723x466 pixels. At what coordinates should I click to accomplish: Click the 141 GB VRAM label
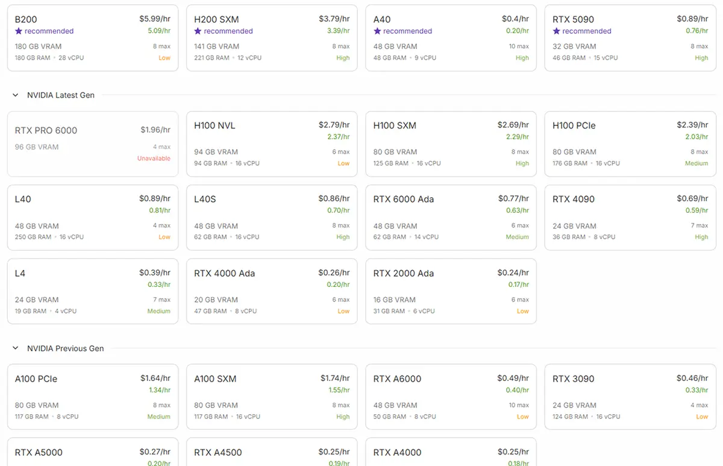[x=216, y=46]
